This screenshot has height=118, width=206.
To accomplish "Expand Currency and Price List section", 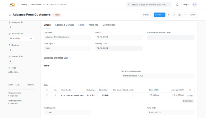I will 57,58.
